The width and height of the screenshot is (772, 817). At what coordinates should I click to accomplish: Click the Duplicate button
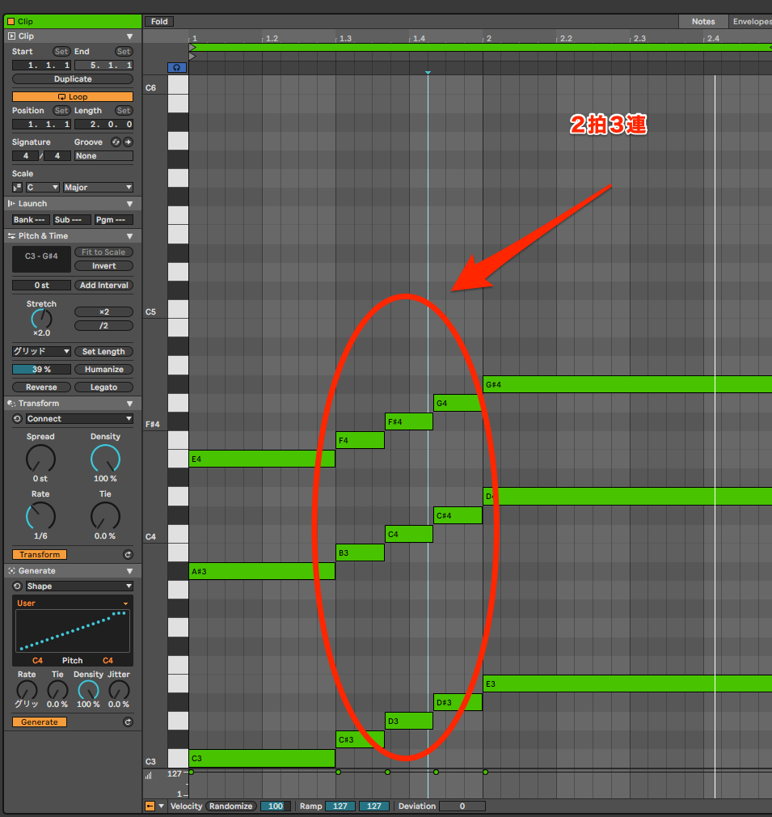(x=73, y=79)
